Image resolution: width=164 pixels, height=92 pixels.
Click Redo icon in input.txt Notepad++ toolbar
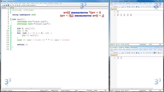click(134, 7)
